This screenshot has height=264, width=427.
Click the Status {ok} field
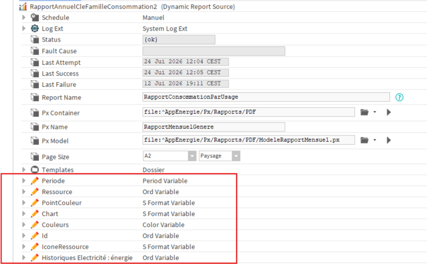(179, 39)
